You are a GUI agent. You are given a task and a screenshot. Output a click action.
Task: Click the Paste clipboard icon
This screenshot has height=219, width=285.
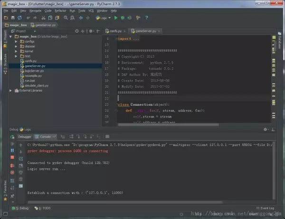(57, 18)
